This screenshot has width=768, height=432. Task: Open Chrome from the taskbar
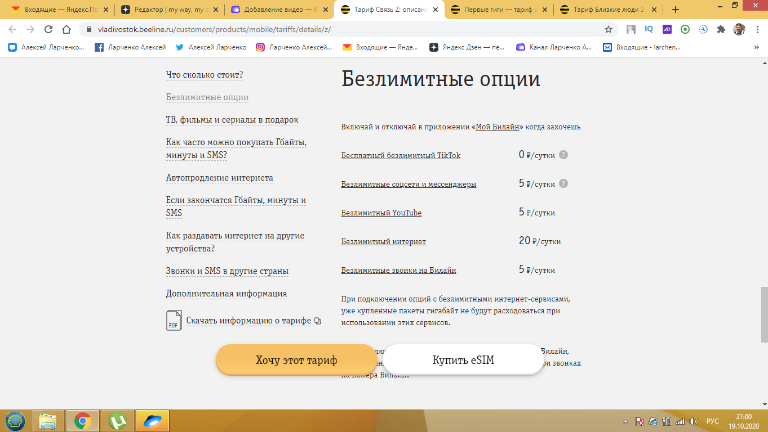pos(83,421)
